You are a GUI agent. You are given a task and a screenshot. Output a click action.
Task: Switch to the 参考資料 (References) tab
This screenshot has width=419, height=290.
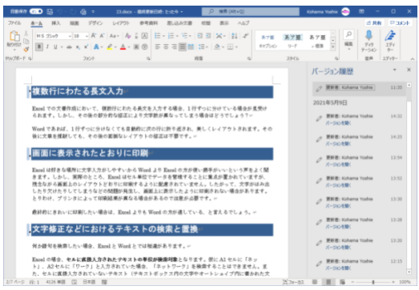148,23
